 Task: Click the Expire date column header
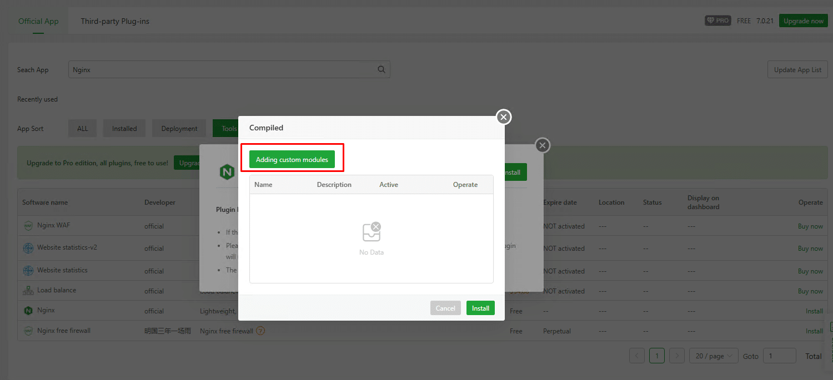tap(560, 202)
